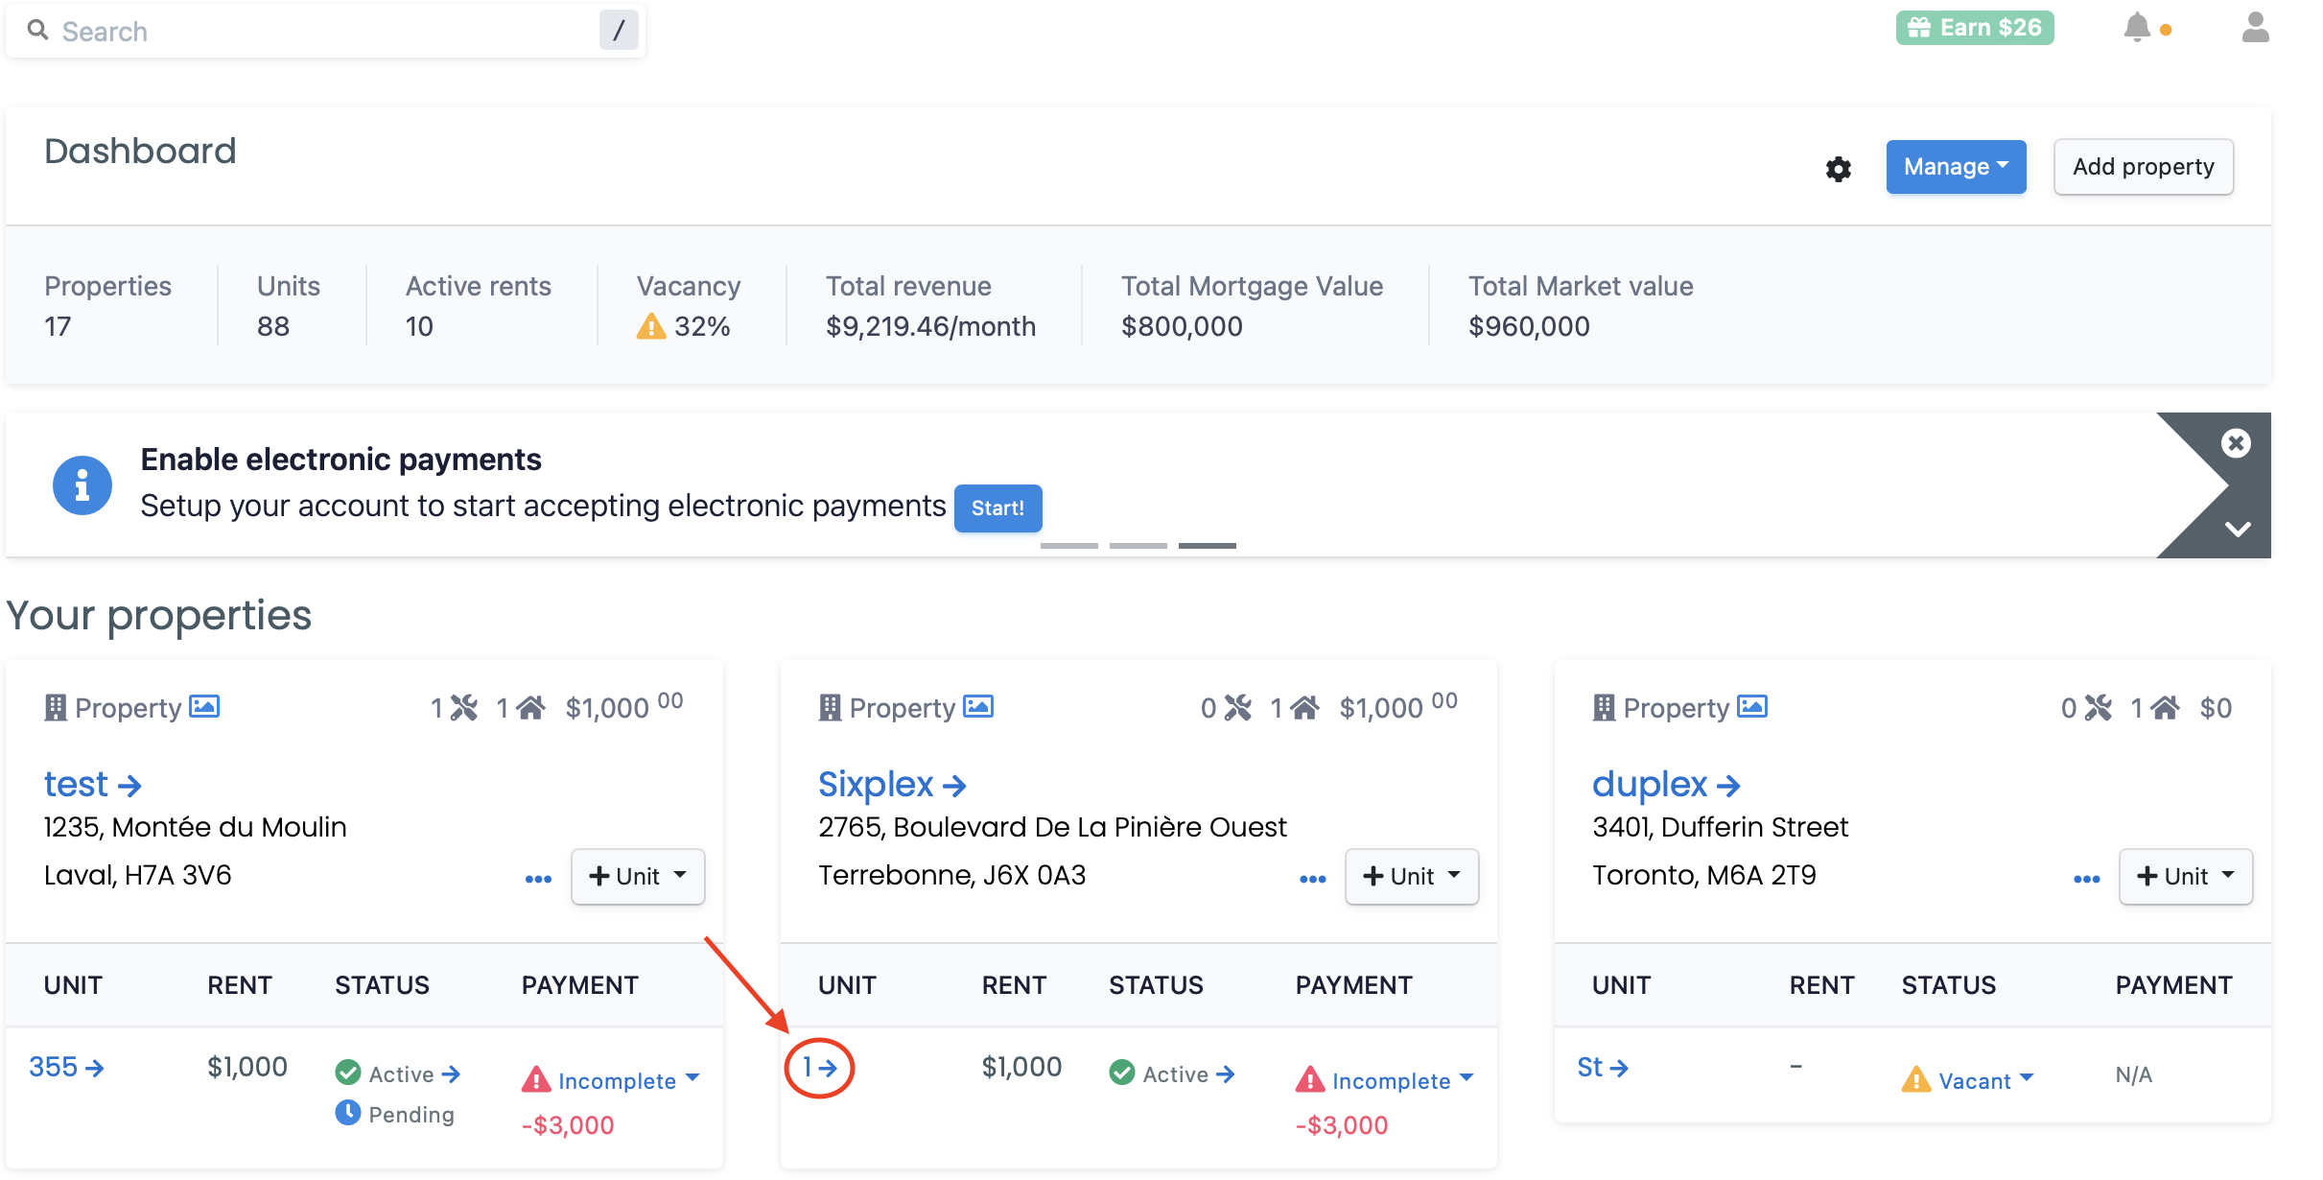Click the Properties count 17

(x=58, y=326)
